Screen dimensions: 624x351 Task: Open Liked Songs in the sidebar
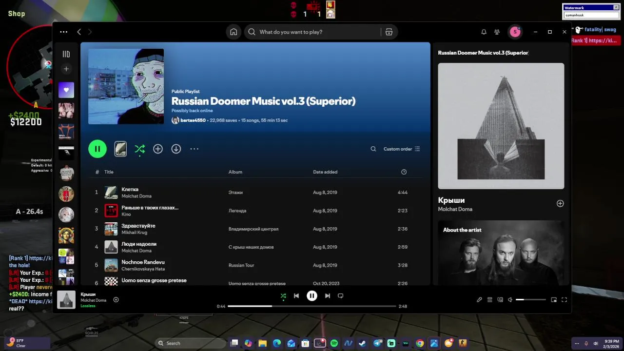coord(66,90)
